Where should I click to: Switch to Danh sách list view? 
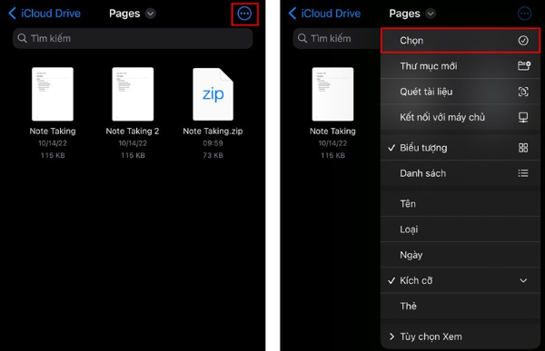(461, 173)
